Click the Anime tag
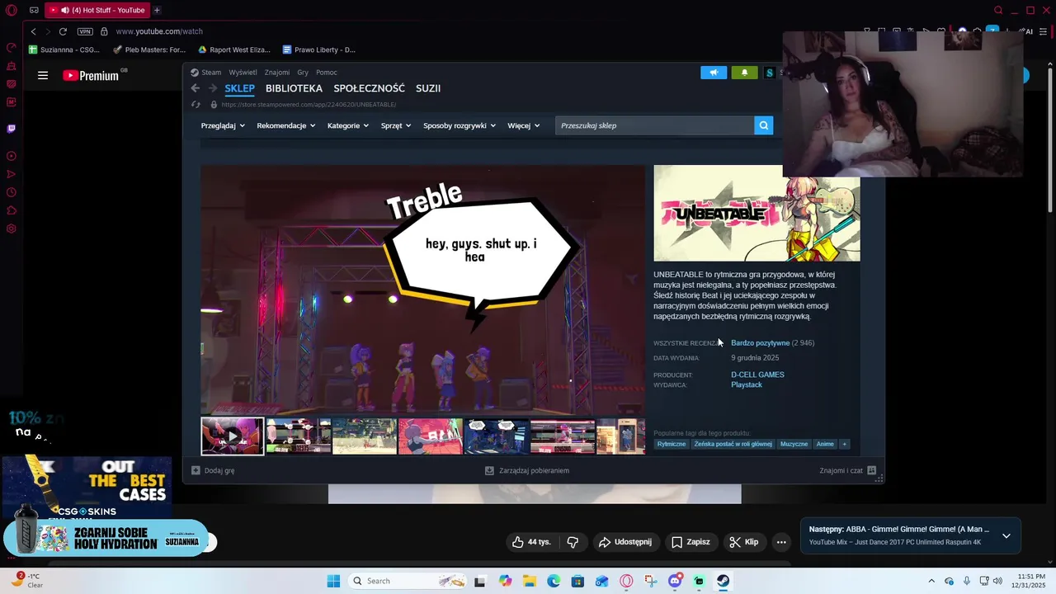The height and width of the screenshot is (594, 1056). pyautogui.click(x=825, y=444)
